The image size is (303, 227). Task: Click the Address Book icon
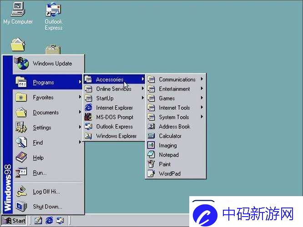[x=151, y=126]
